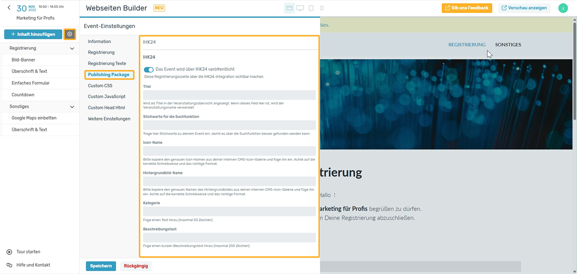Screen dimensions: 577x274
Task: Open the Information settings tab
Action: click(99, 42)
